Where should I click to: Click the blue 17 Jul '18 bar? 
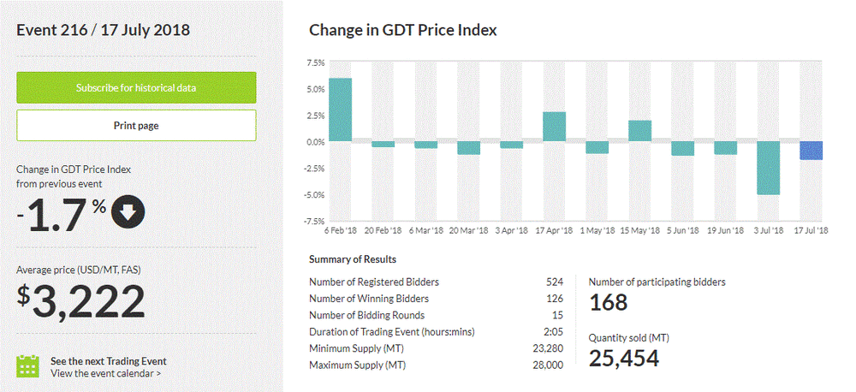[811, 151]
